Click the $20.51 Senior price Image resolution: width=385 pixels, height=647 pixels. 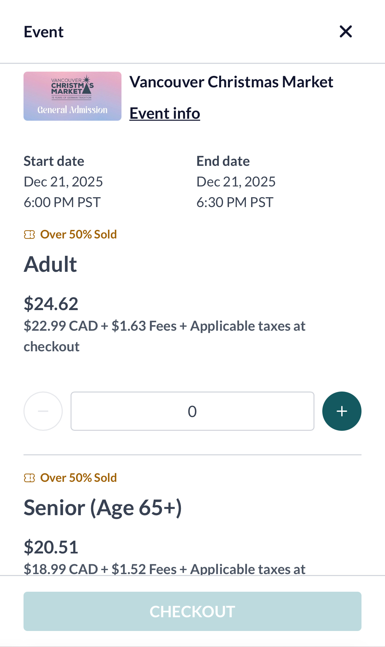(x=51, y=547)
